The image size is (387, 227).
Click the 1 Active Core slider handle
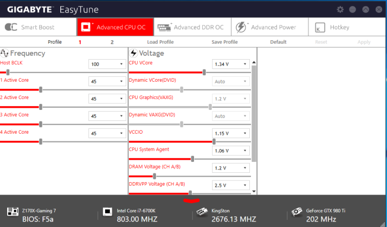[x=41, y=89]
